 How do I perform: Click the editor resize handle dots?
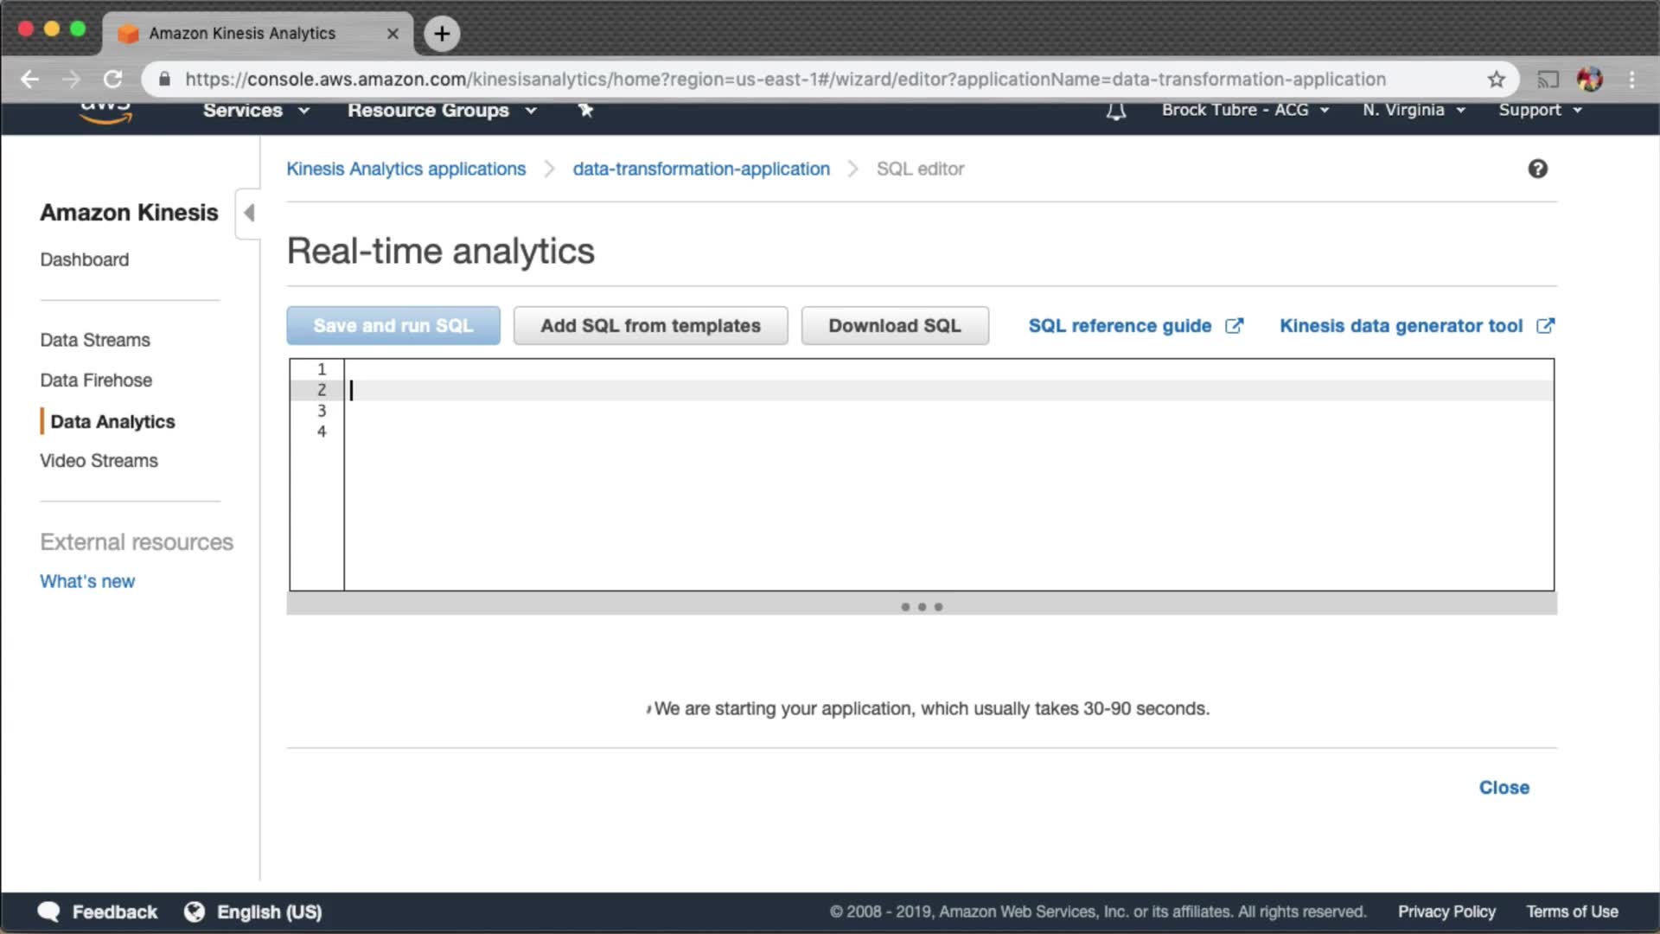point(922,606)
